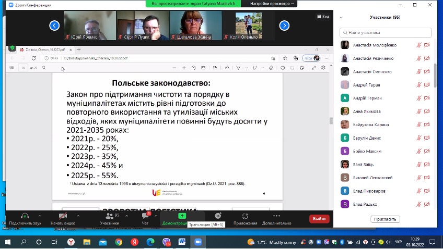Open the Участники panel button
The width and height of the screenshot is (443, 249).
pos(110,219)
